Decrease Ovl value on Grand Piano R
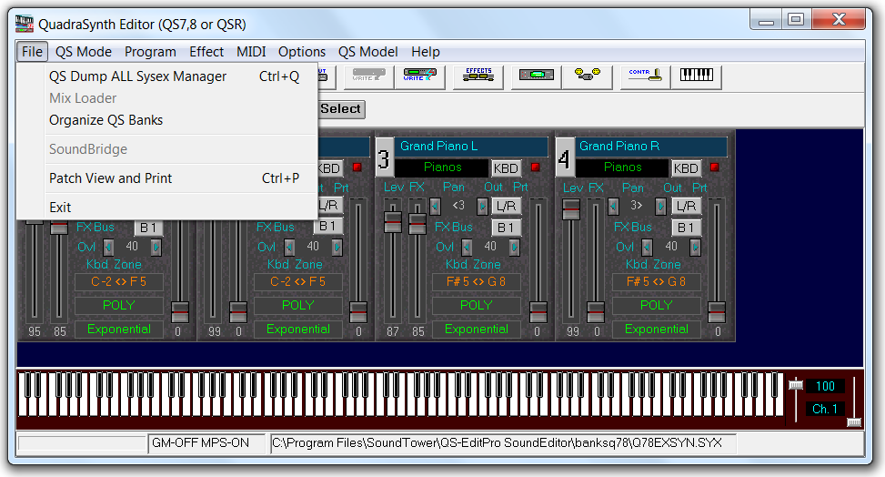885x477 pixels. pyautogui.click(x=646, y=247)
